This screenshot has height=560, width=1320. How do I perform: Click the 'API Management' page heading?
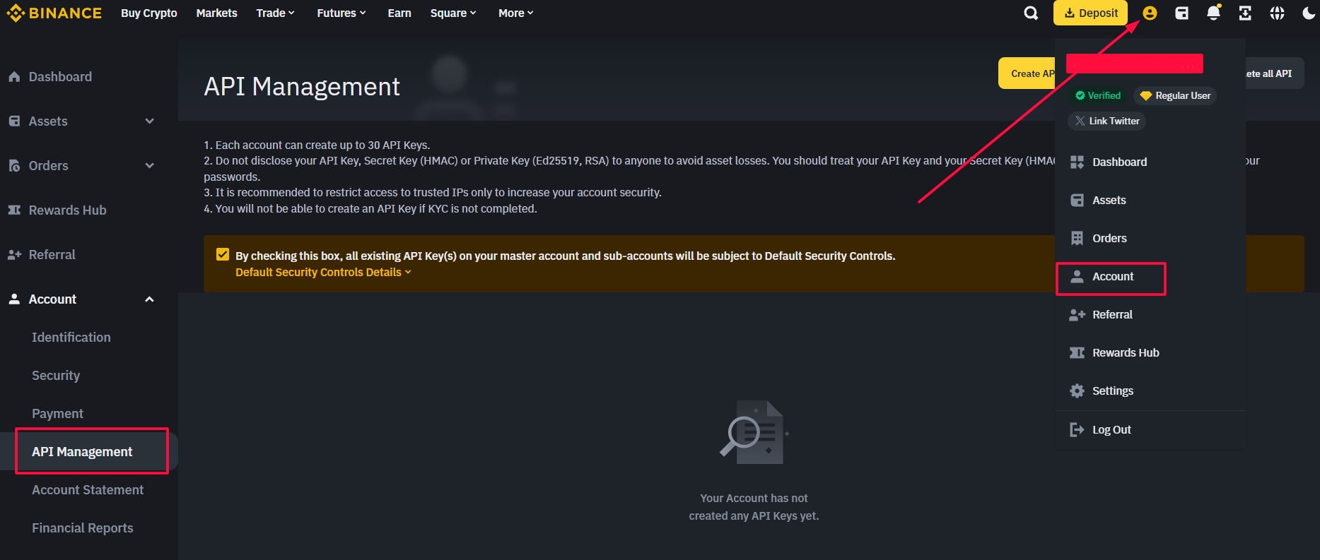(302, 86)
